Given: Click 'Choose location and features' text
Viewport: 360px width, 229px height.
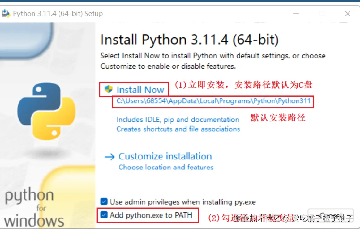Looking at the screenshot, I should click(166, 167).
